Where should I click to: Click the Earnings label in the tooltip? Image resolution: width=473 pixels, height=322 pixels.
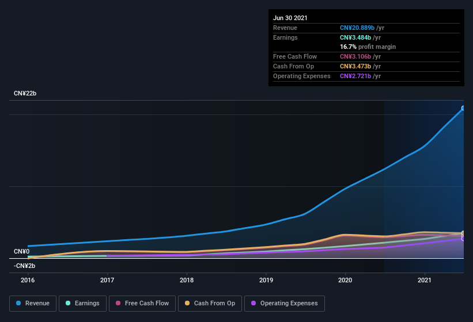click(x=285, y=37)
